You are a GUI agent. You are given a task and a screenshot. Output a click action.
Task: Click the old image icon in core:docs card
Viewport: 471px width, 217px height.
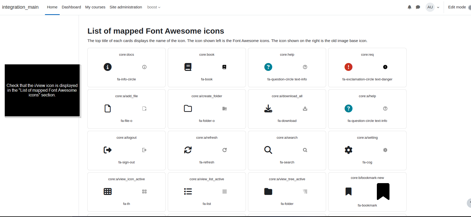pyautogui.click(x=144, y=67)
